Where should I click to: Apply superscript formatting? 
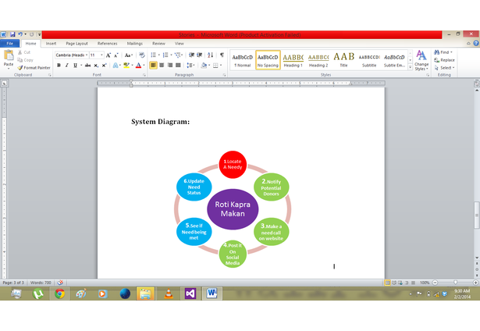(x=104, y=66)
